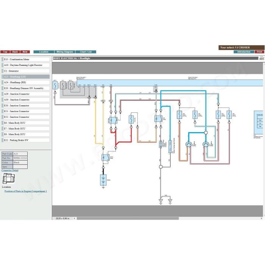The height and width of the screenshot is (265, 265).
Task: Select the highlighted A23 : Headlamp (LH) row
Action: [25, 77]
